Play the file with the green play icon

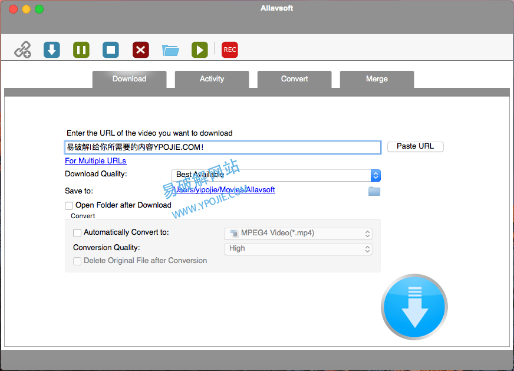click(200, 50)
